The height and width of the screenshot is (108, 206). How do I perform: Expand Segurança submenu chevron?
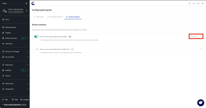pos(28,65)
